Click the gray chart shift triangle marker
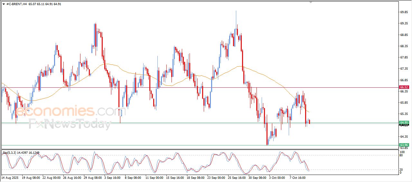Screen dimensions: 412x182 point(311,2)
